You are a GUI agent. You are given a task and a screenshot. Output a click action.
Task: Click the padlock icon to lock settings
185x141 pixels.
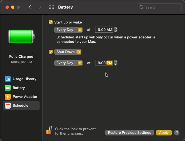[49, 130]
